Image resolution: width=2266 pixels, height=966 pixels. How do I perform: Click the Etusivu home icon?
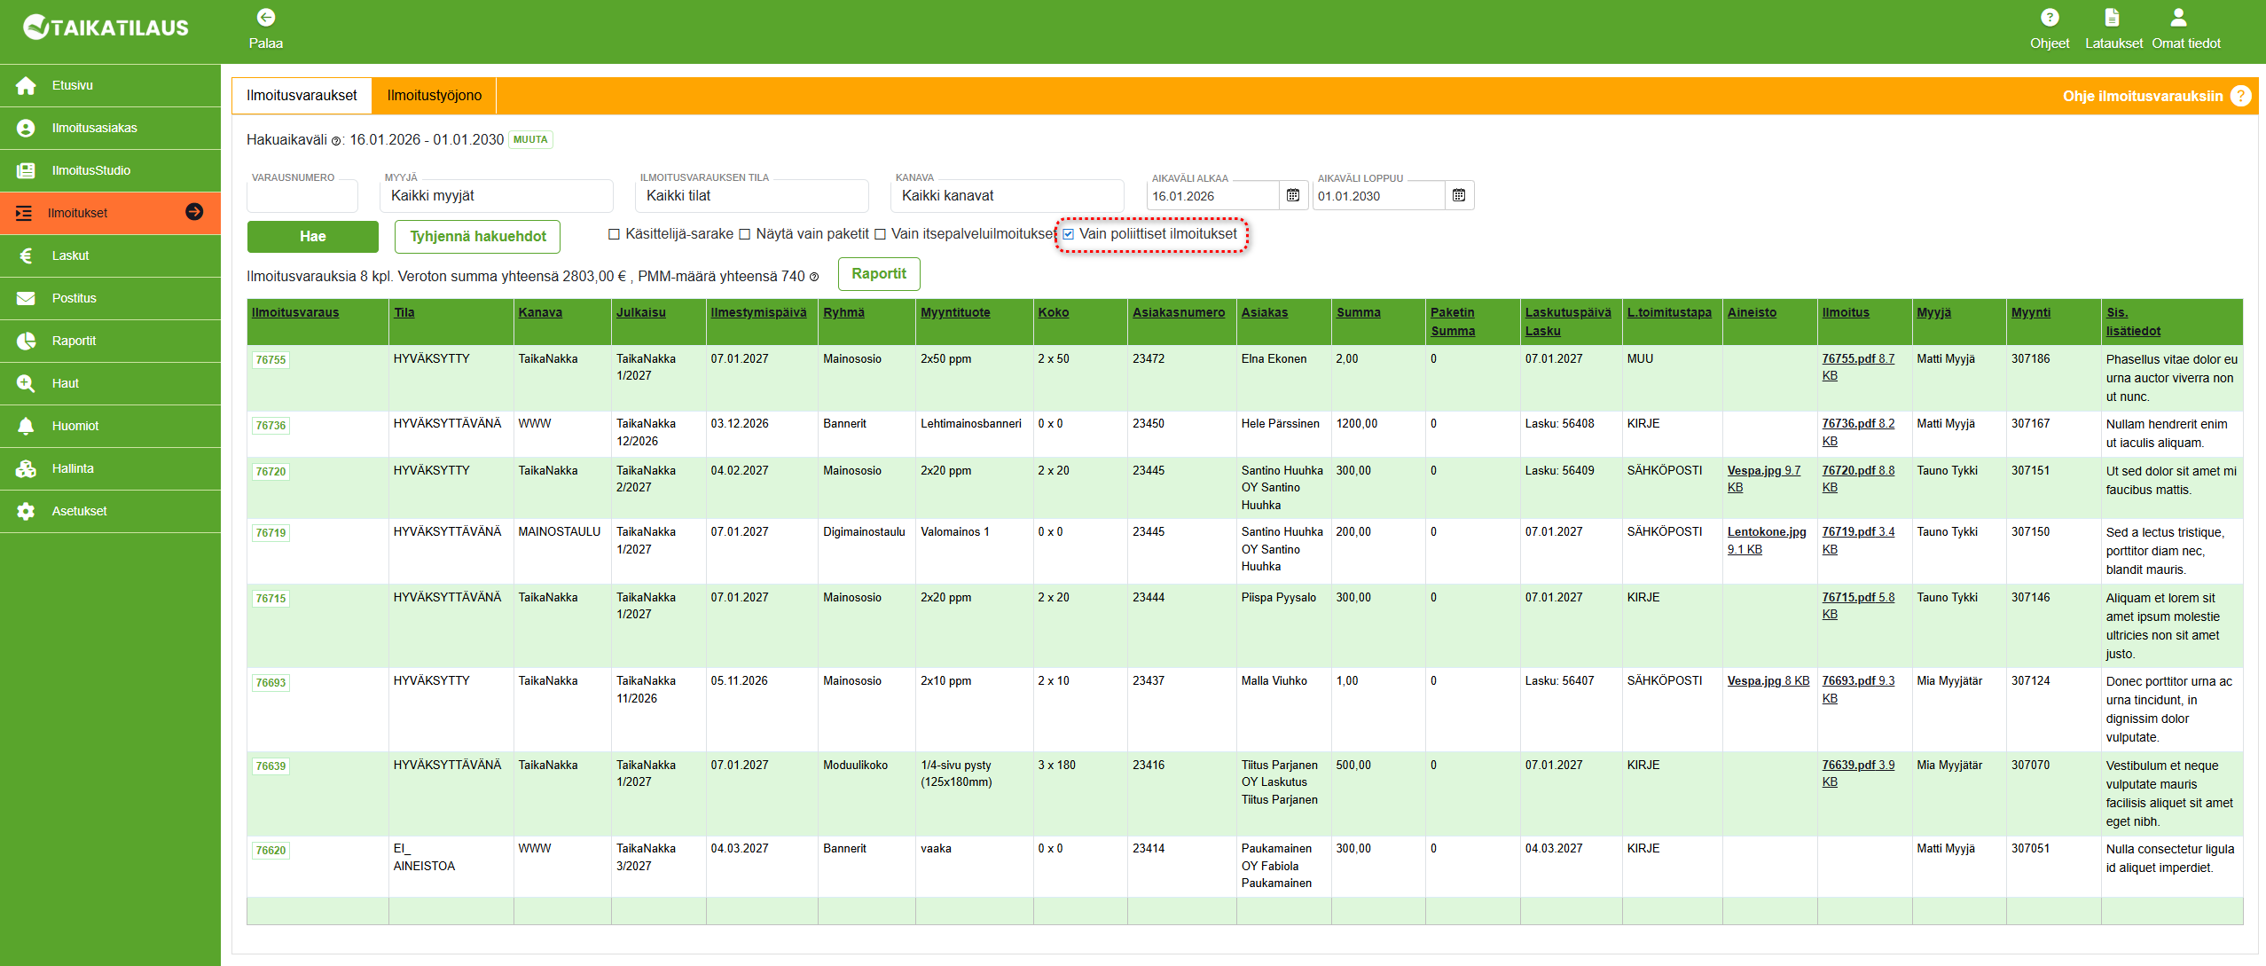[x=26, y=86]
